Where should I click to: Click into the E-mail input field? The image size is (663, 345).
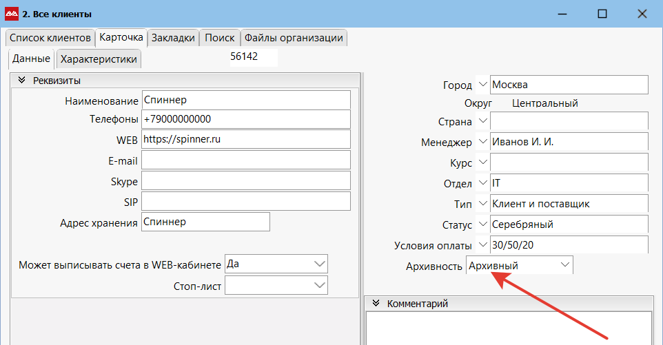coord(245,160)
